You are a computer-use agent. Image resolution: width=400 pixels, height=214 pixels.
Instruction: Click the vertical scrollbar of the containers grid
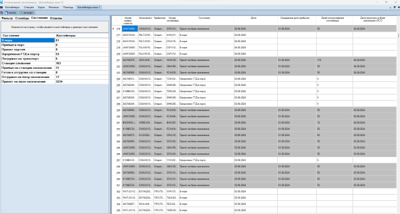[x=398, y=114]
